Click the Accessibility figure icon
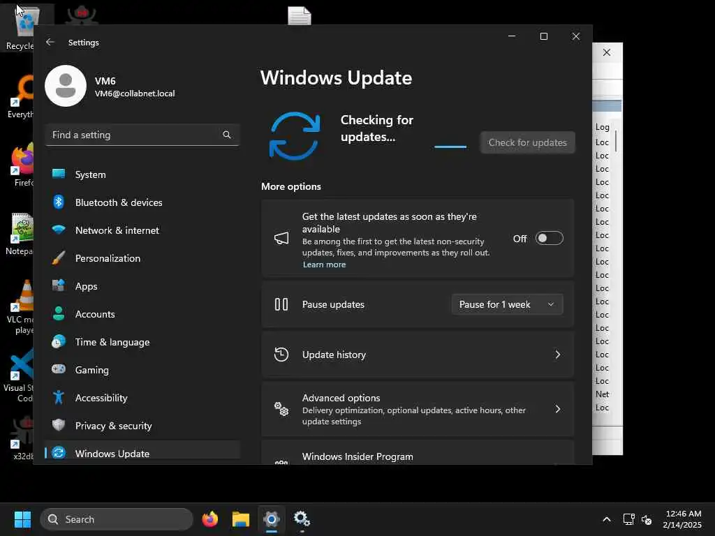 pos(59,397)
